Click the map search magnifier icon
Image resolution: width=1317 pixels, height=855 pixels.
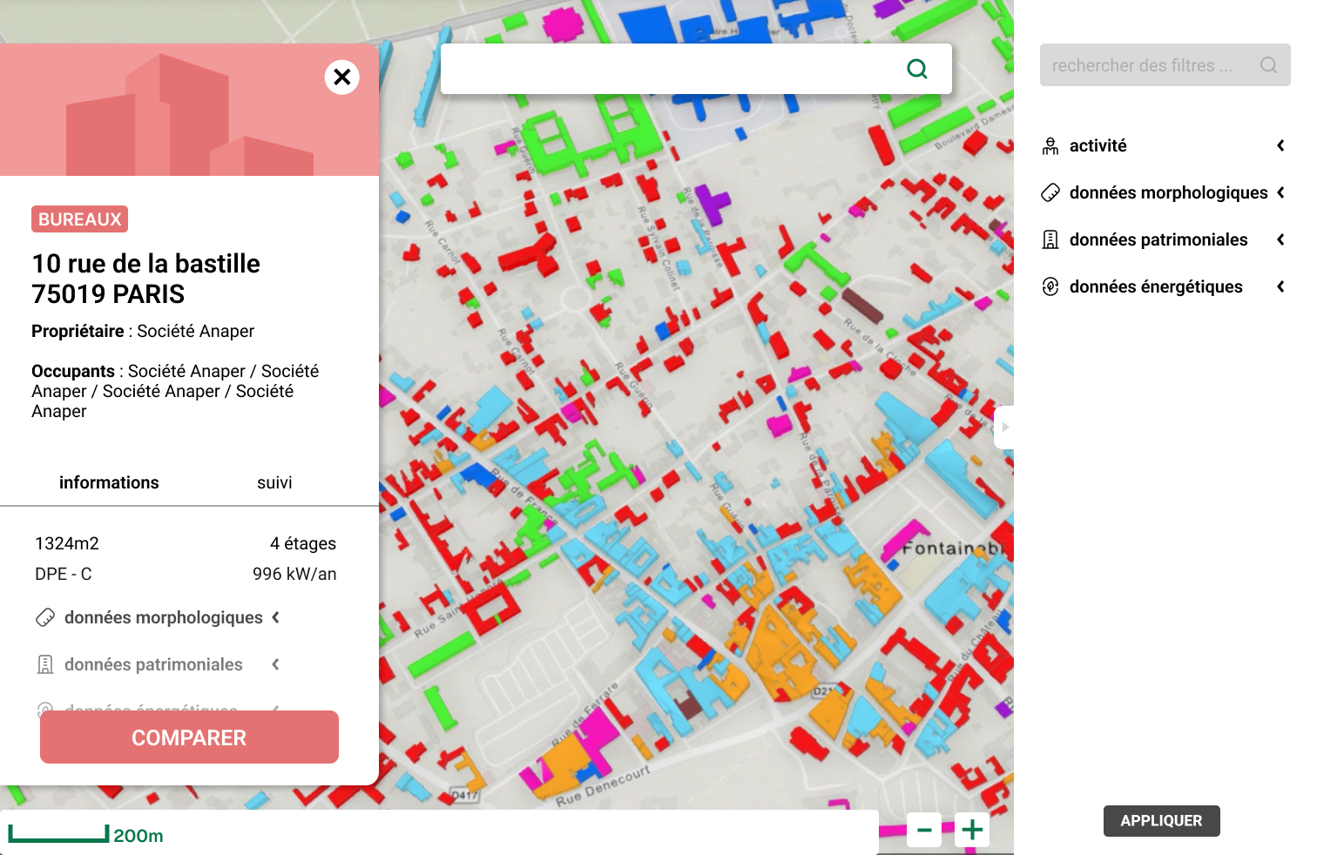917,69
